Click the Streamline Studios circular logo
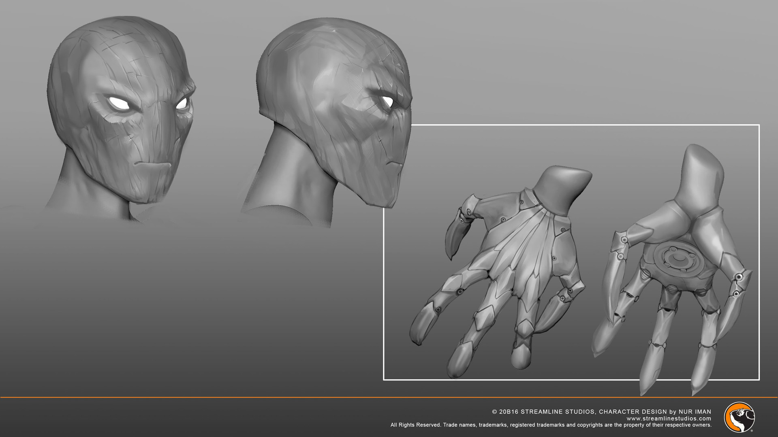This screenshot has width=778, height=437. 739,417
